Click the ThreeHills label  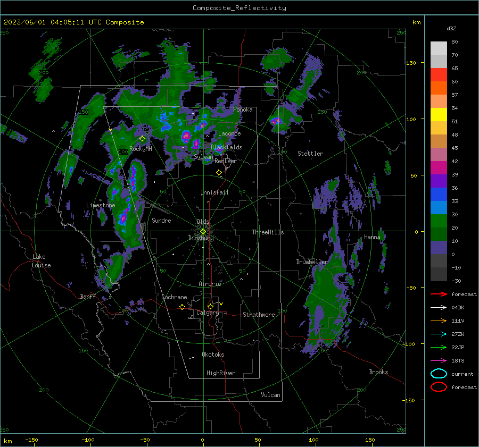pos(268,232)
